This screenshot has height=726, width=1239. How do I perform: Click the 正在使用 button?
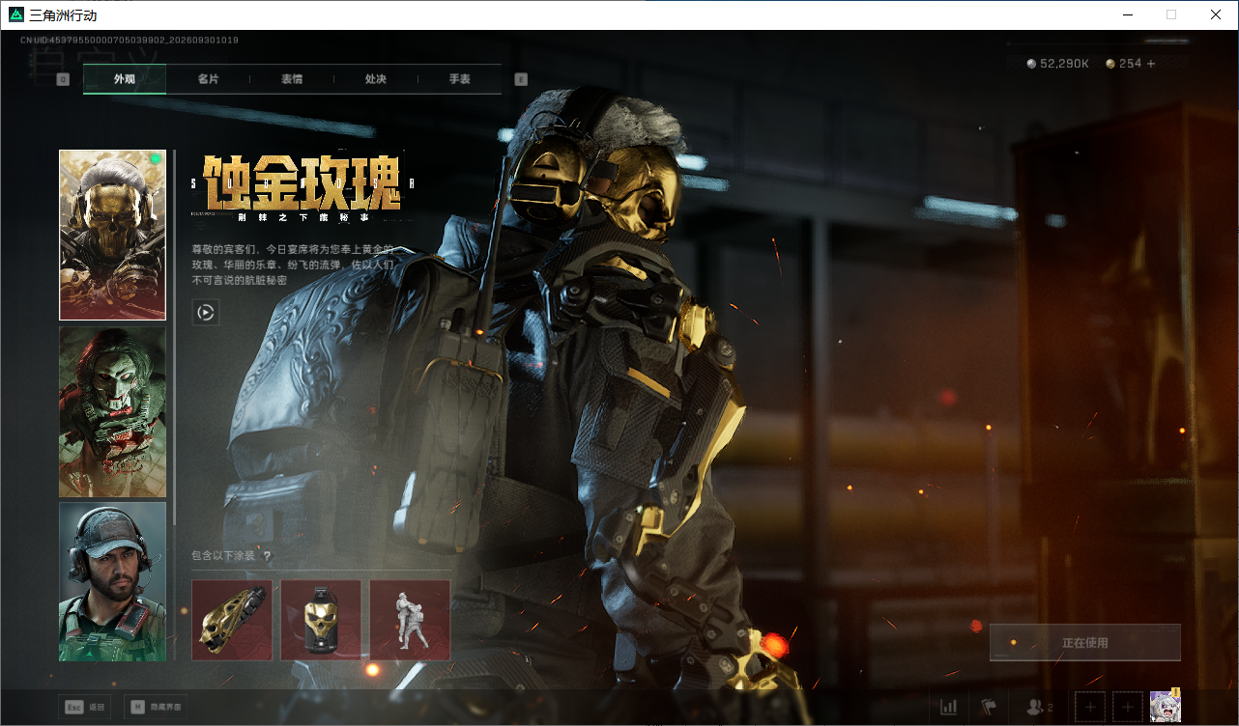1085,643
